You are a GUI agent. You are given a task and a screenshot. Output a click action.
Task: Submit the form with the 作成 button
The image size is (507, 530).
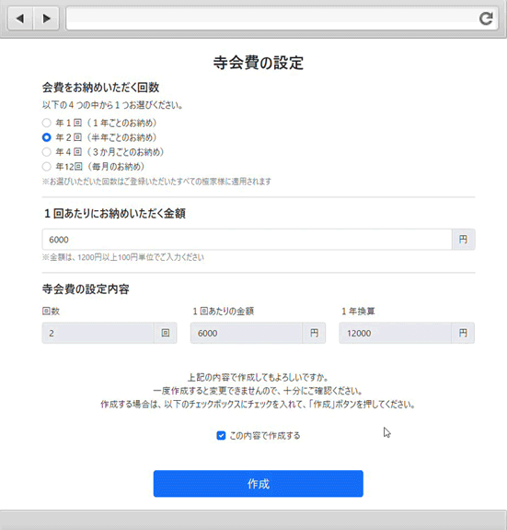259,484
